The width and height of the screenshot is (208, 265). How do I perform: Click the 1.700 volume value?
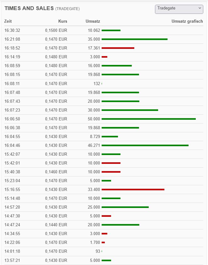tap(94, 242)
